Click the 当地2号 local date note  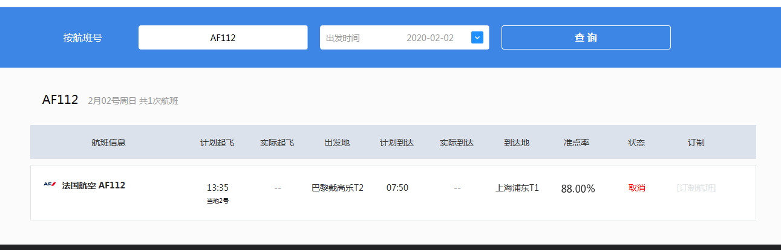coord(218,200)
